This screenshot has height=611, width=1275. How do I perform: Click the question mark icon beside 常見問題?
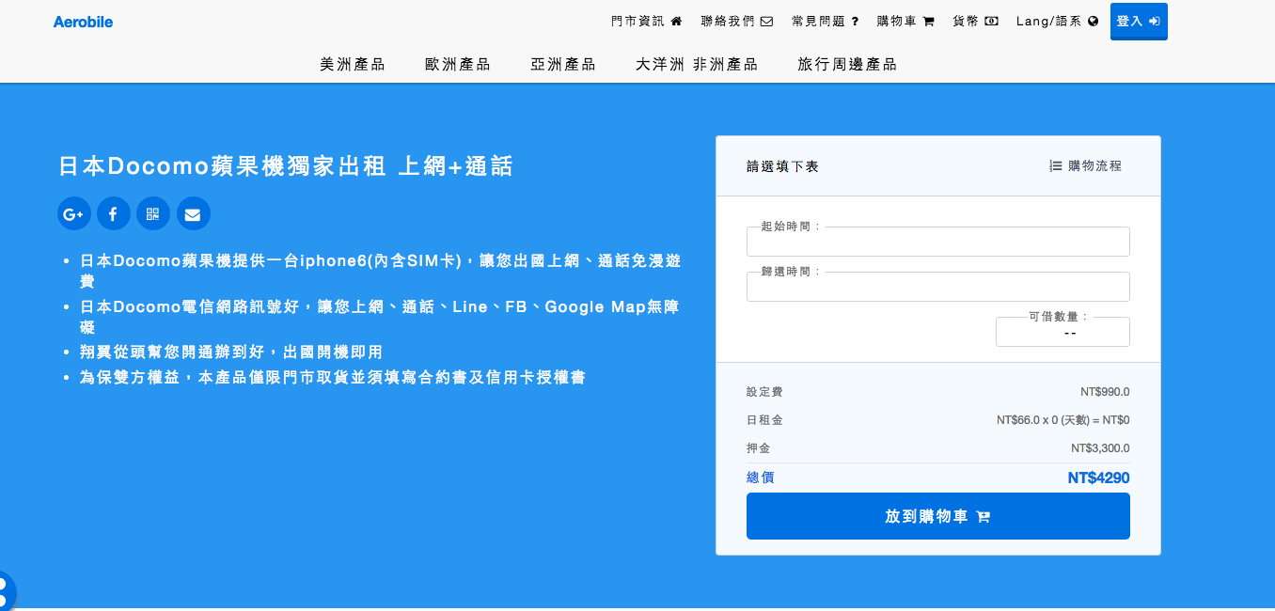[x=854, y=20]
